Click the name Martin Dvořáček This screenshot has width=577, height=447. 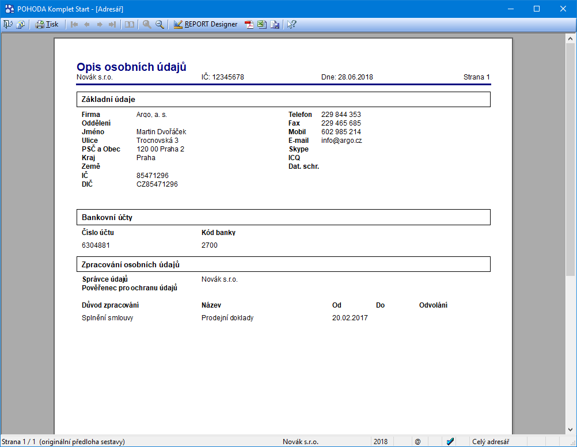[161, 132]
